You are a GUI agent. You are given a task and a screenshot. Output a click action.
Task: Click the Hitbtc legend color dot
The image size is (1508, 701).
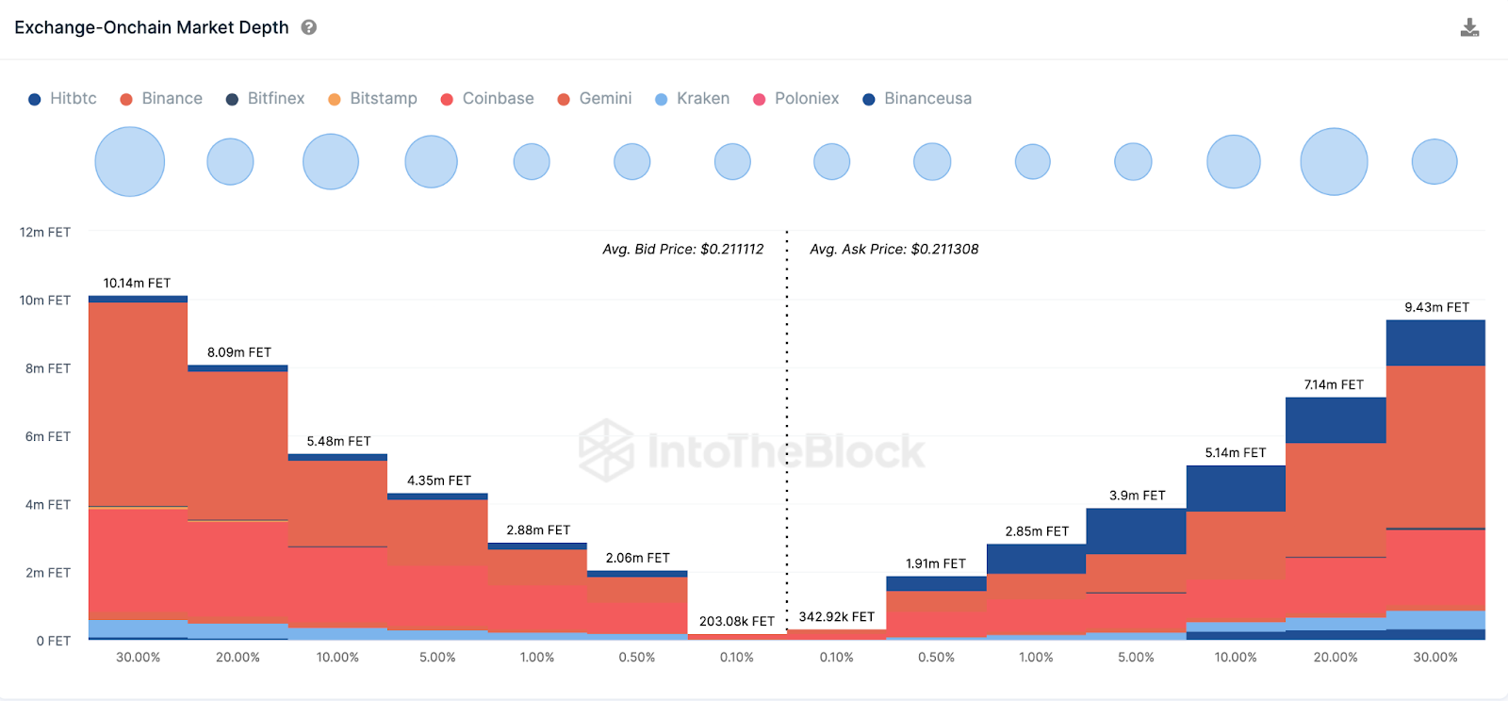pyautogui.click(x=35, y=99)
